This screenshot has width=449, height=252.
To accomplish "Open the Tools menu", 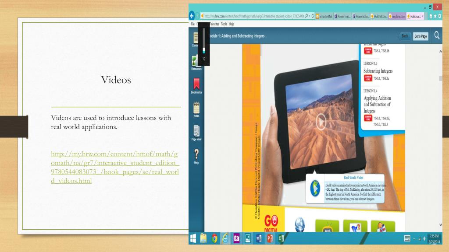I will pos(224,24).
